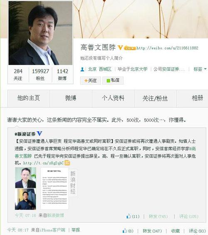Click the membership level badge icon
This screenshot has width=208, height=235.
pyautogui.click(x=130, y=48)
